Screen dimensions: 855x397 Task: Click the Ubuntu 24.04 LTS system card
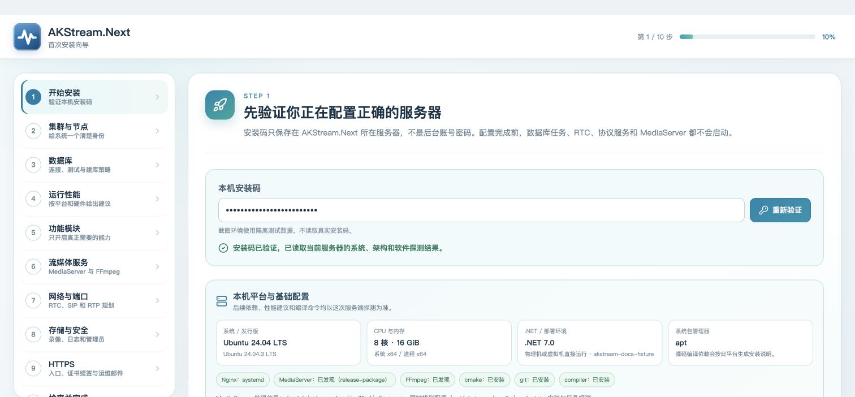pyautogui.click(x=288, y=343)
